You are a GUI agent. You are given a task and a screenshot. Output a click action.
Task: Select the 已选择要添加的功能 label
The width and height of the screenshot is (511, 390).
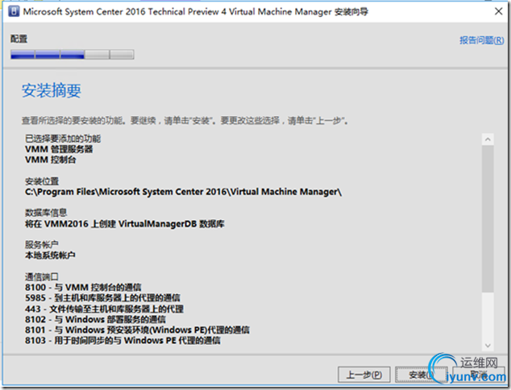point(63,139)
